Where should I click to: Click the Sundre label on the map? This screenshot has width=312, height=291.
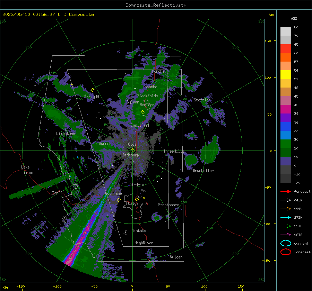coord(105,144)
